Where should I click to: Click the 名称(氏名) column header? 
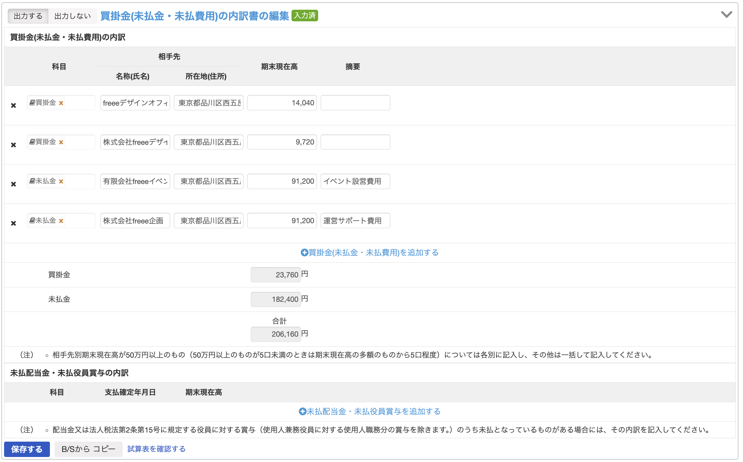click(x=133, y=76)
